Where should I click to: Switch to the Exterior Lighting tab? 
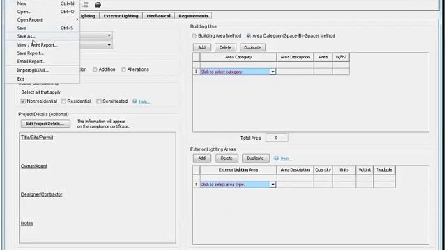click(x=121, y=16)
